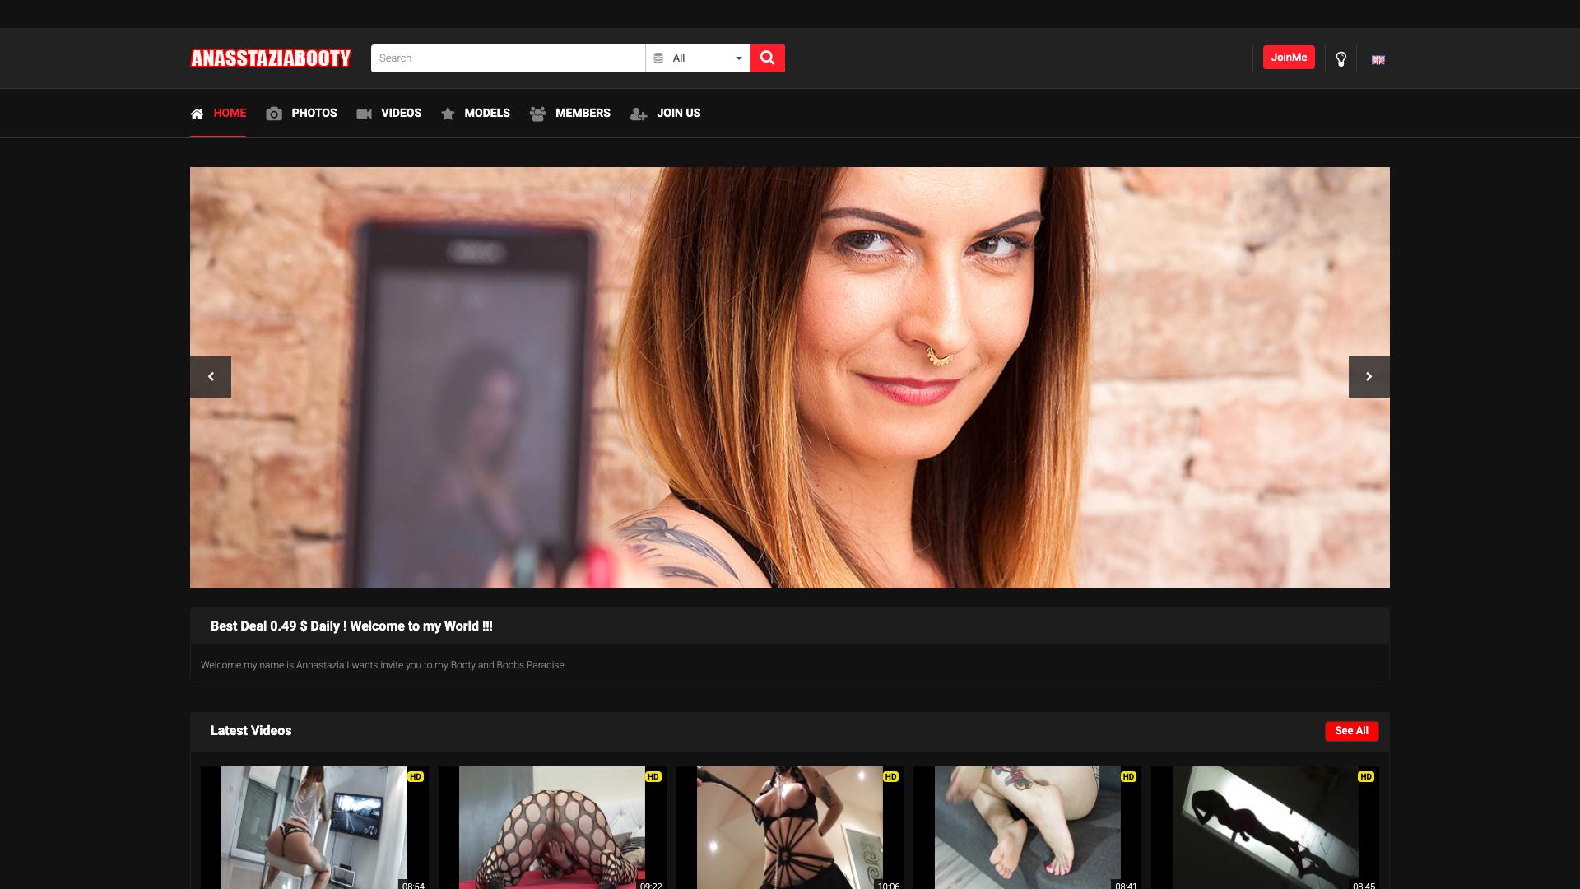The height and width of the screenshot is (889, 1580).
Task: Click the See All videos button
Action: click(x=1351, y=731)
